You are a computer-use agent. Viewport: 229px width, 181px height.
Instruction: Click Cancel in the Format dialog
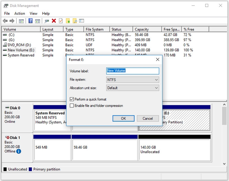[148, 118]
